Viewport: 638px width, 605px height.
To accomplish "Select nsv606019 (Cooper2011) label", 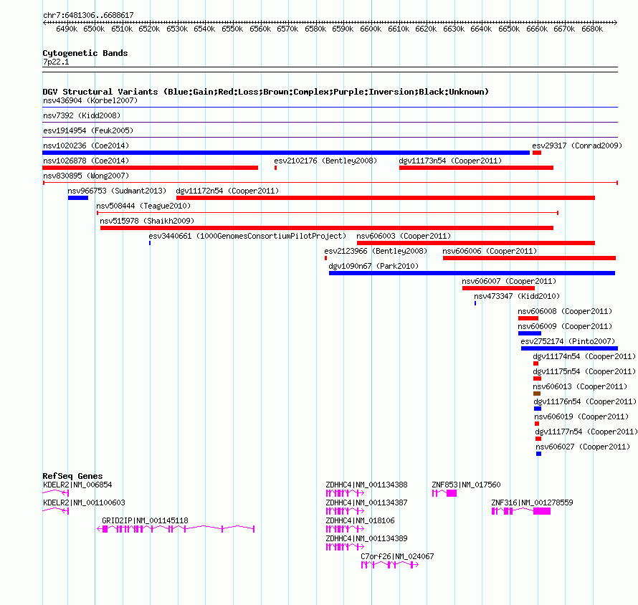I will tap(581, 416).
